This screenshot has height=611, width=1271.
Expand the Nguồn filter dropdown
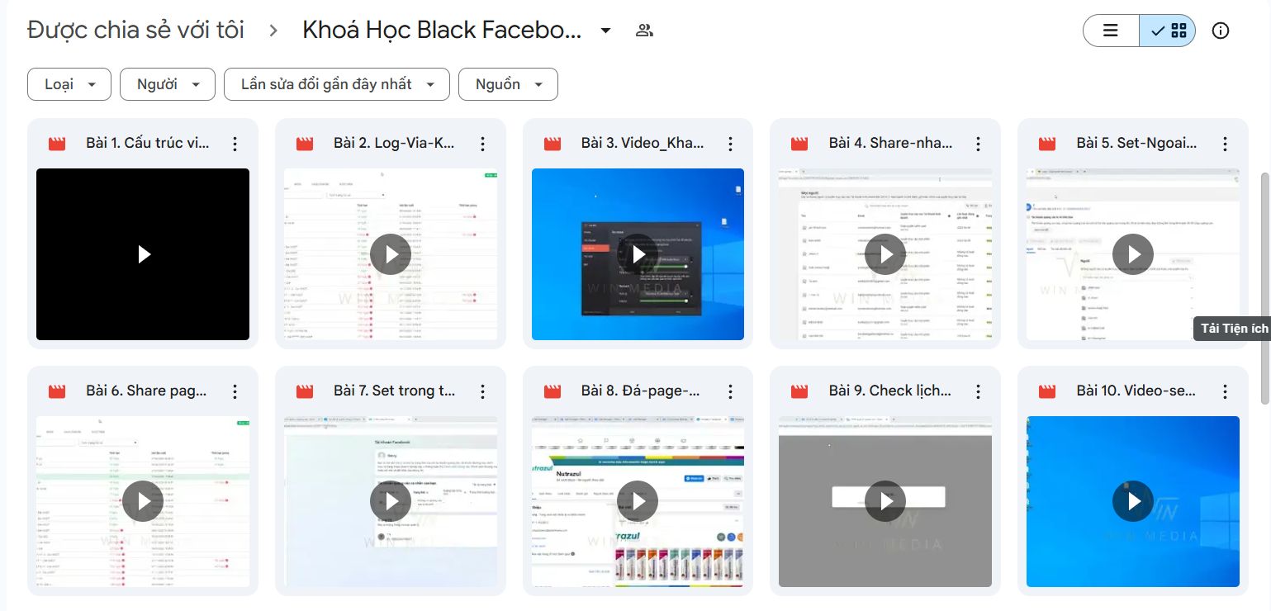click(508, 84)
